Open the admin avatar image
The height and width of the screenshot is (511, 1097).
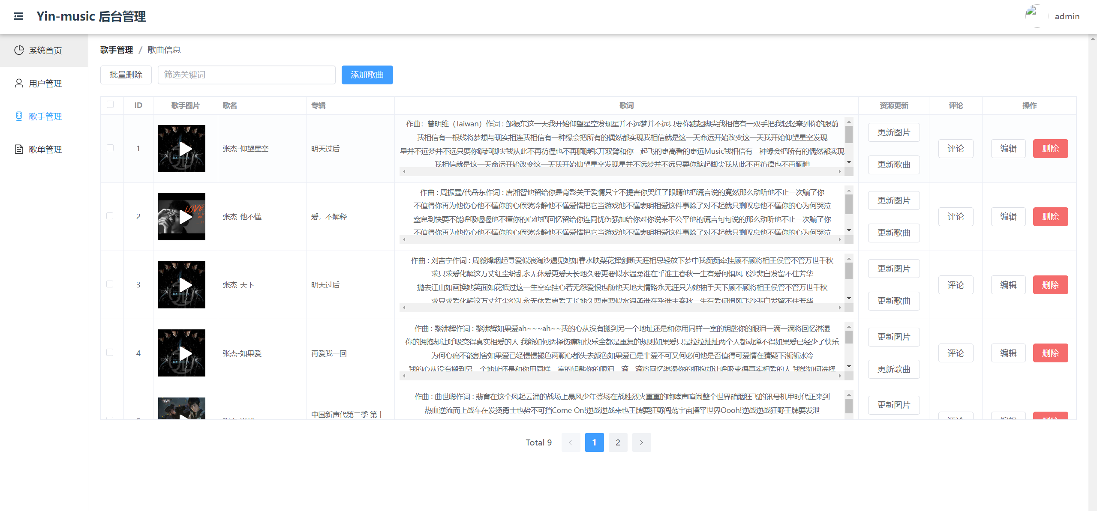point(1037,16)
